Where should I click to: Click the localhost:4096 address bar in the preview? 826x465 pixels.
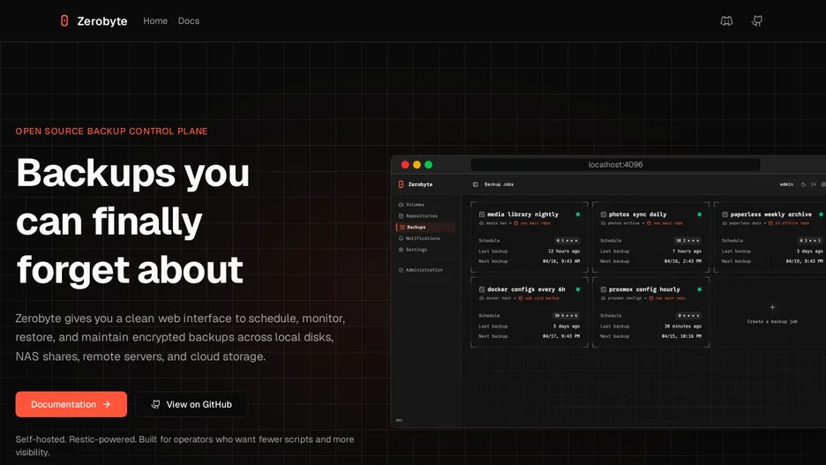coord(615,165)
